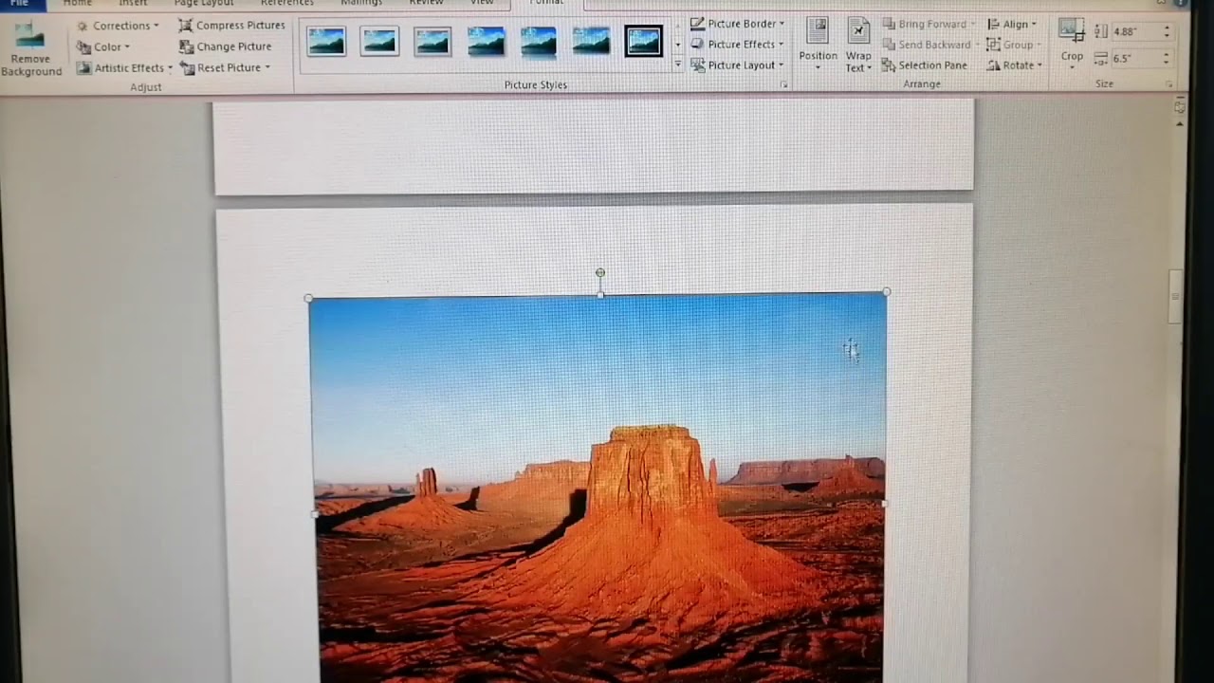Click Change Picture
Image resolution: width=1214 pixels, height=683 pixels.
click(x=226, y=46)
